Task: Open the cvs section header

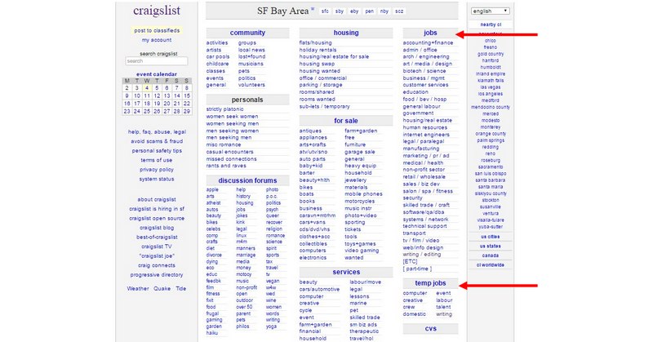Action: click(x=431, y=329)
